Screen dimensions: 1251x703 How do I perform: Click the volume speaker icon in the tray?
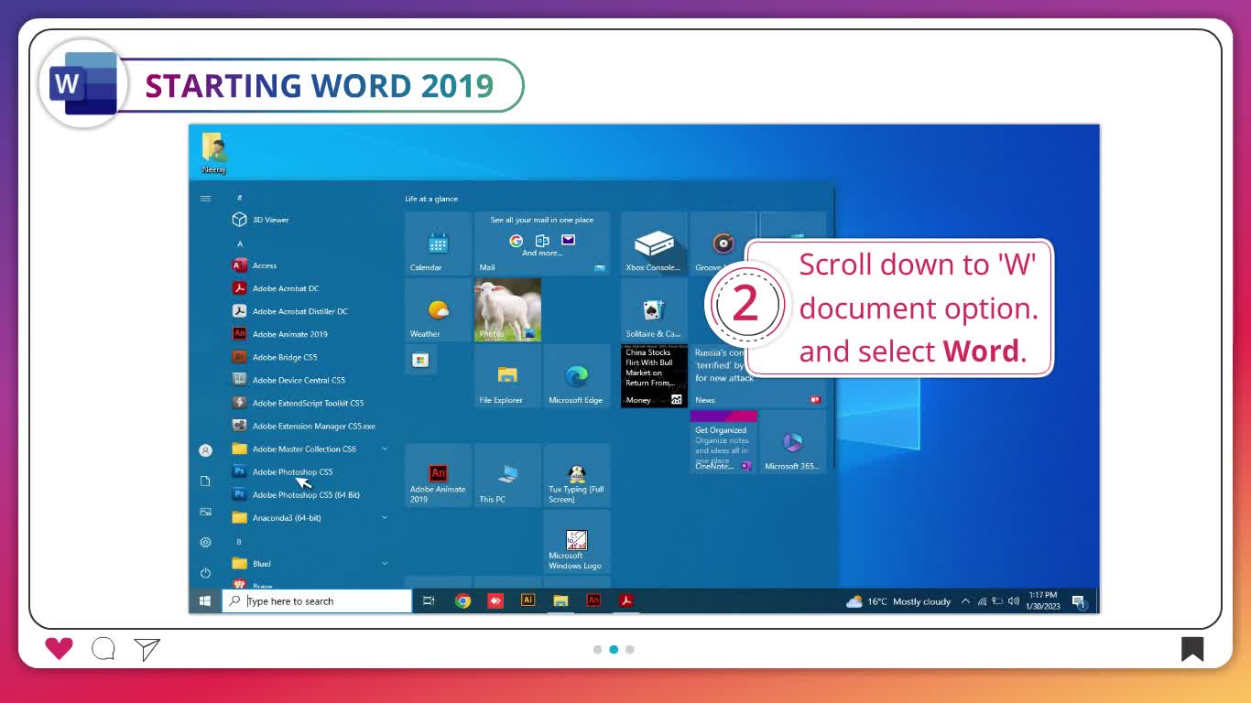point(1013,601)
